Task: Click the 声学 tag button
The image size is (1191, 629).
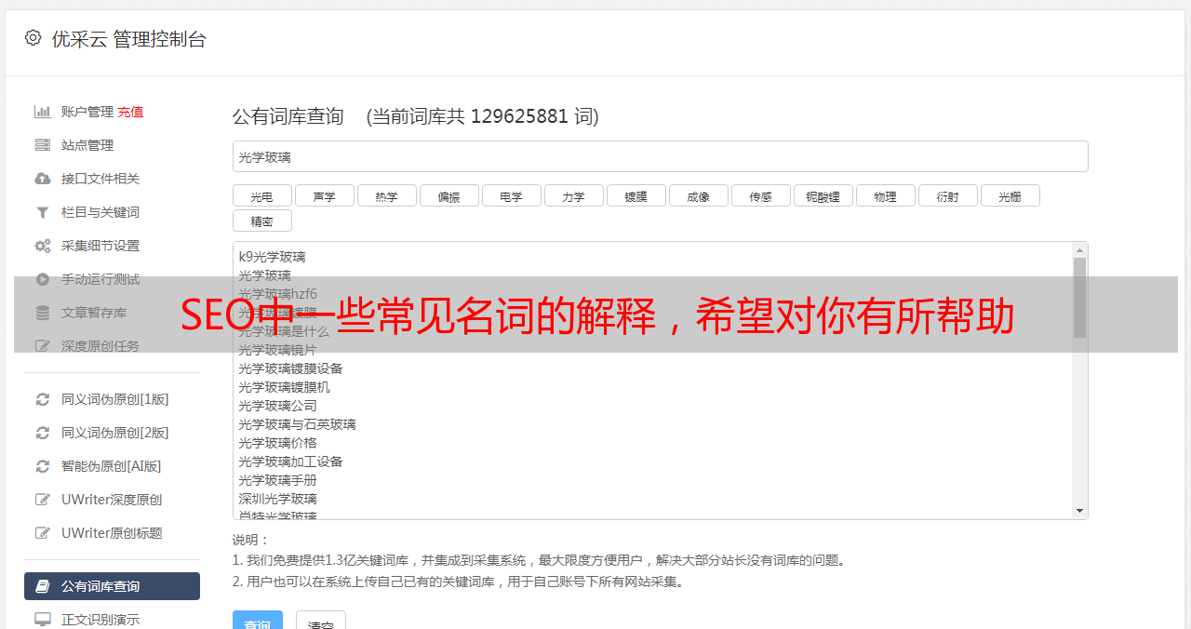Action: coord(324,195)
